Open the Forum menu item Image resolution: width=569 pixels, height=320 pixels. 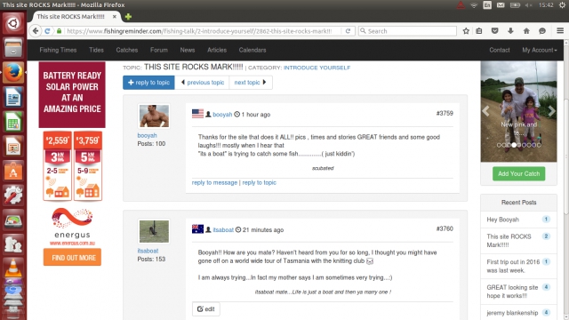point(159,50)
